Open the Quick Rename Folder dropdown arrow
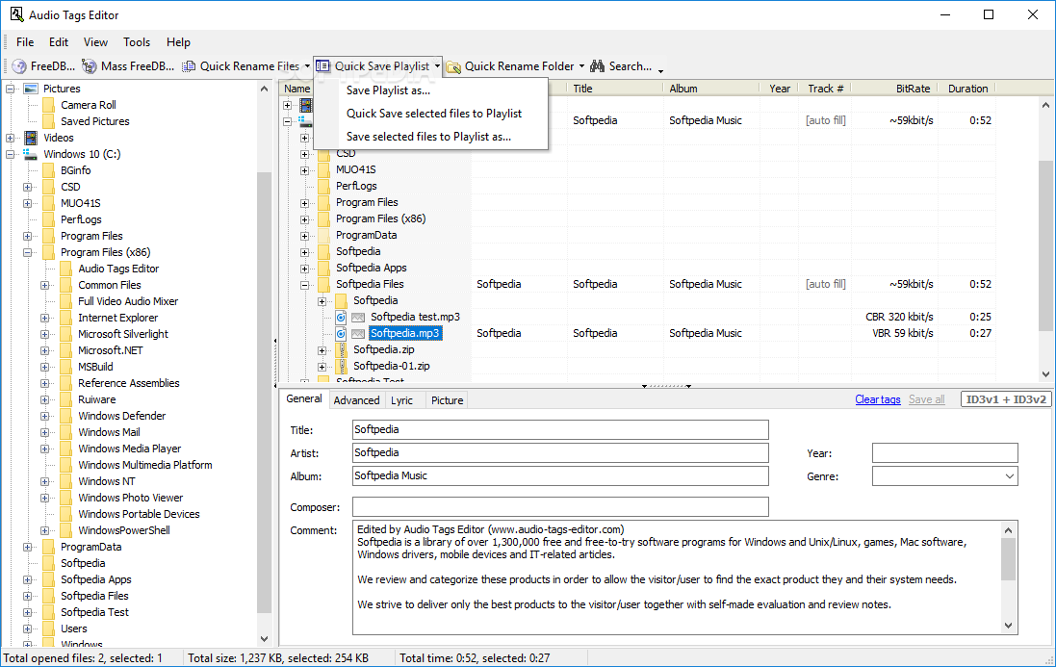 point(582,66)
